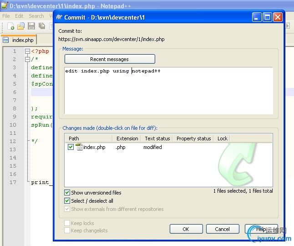294x246 pixels.
Task: Minimize the Commit dialog window
Action: point(257,17)
